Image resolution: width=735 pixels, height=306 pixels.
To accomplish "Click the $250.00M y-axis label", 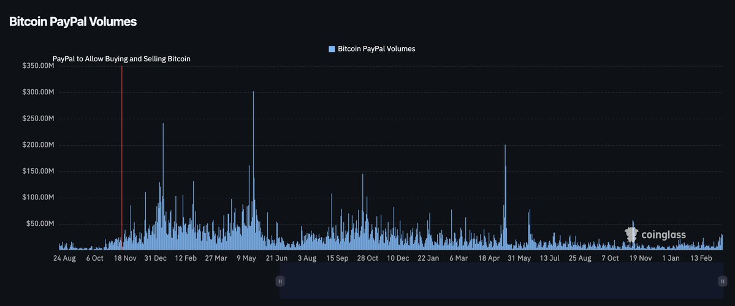I will point(39,118).
